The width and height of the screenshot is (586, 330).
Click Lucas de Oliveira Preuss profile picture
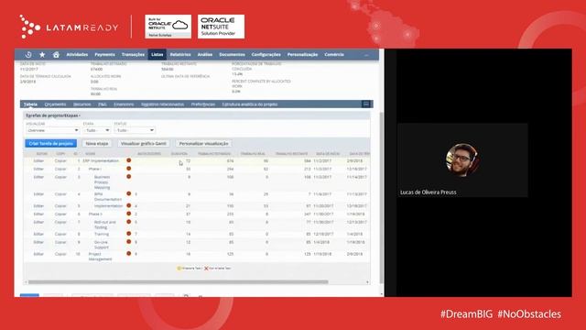point(462,159)
